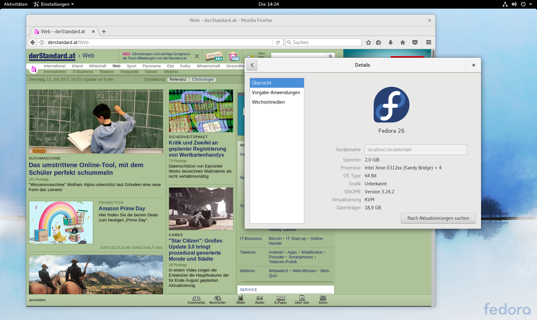537x320 pixels.
Task: Click the Sales calculator icon
Action: click(323, 299)
